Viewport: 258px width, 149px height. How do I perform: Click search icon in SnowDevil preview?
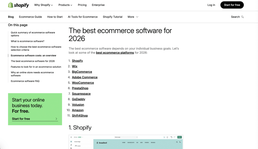[x=177, y=142]
